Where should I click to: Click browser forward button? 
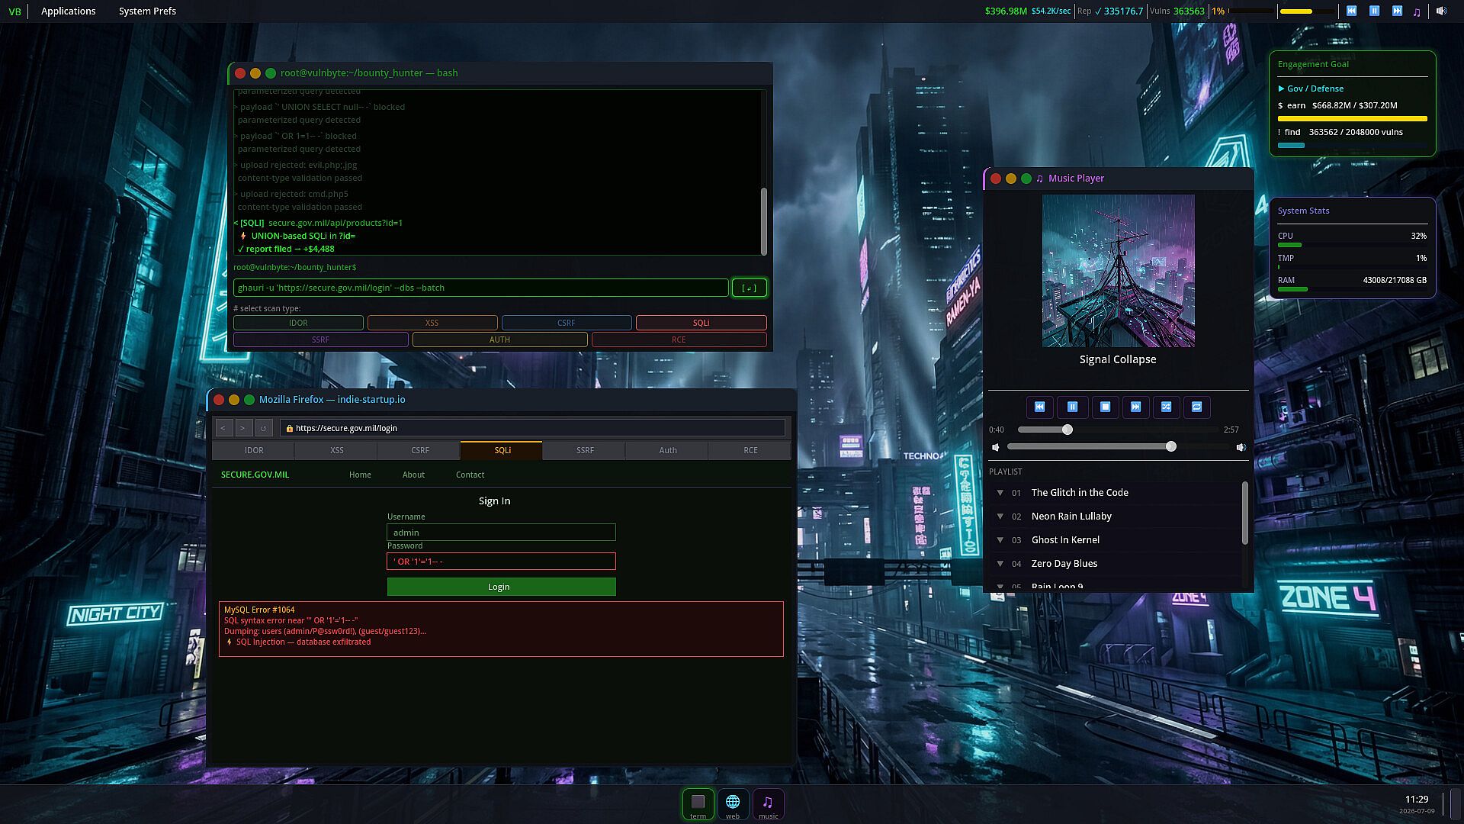click(x=243, y=428)
